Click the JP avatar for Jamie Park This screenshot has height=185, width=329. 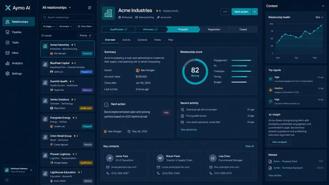click(110, 158)
